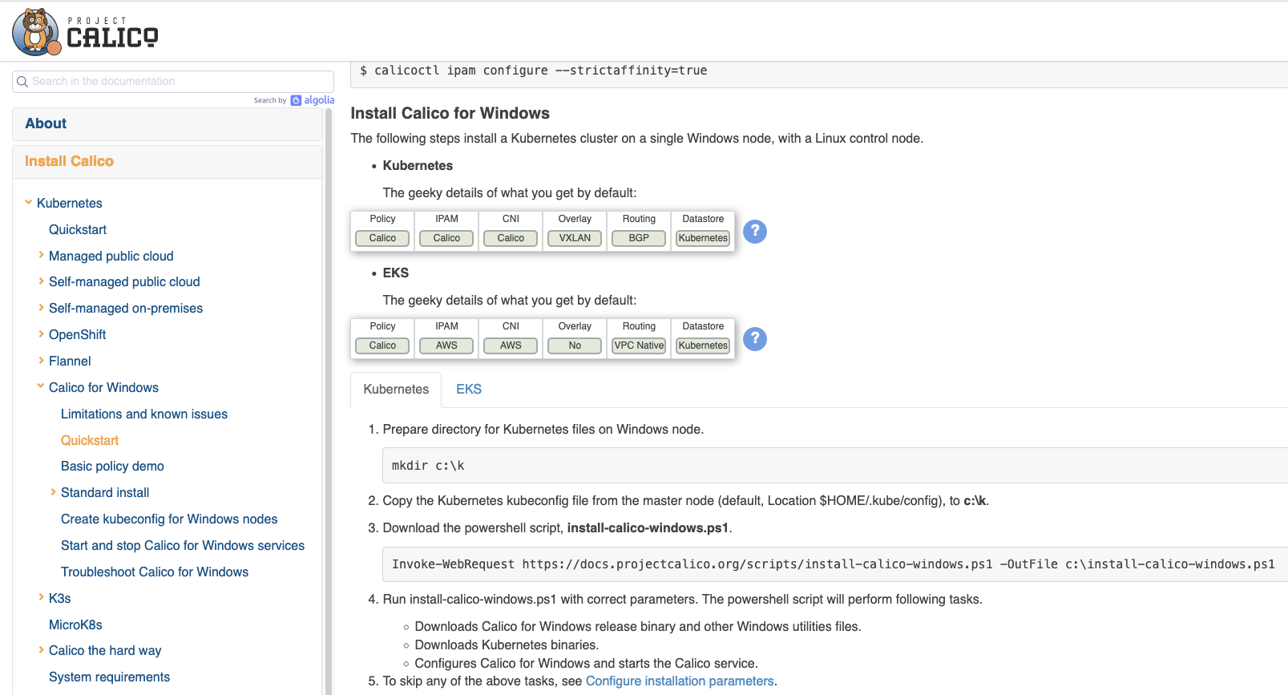This screenshot has width=1288, height=695.
Task: Click the Install Calico for Windows heading
Action: (450, 113)
